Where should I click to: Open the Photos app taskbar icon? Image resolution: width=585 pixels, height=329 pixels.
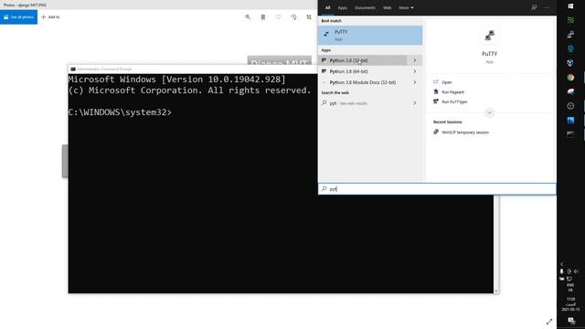pos(570,120)
